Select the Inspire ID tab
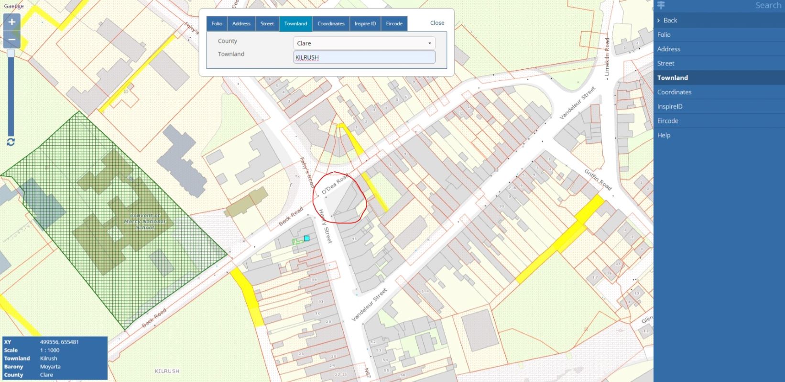785x382 pixels. click(365, 23)
